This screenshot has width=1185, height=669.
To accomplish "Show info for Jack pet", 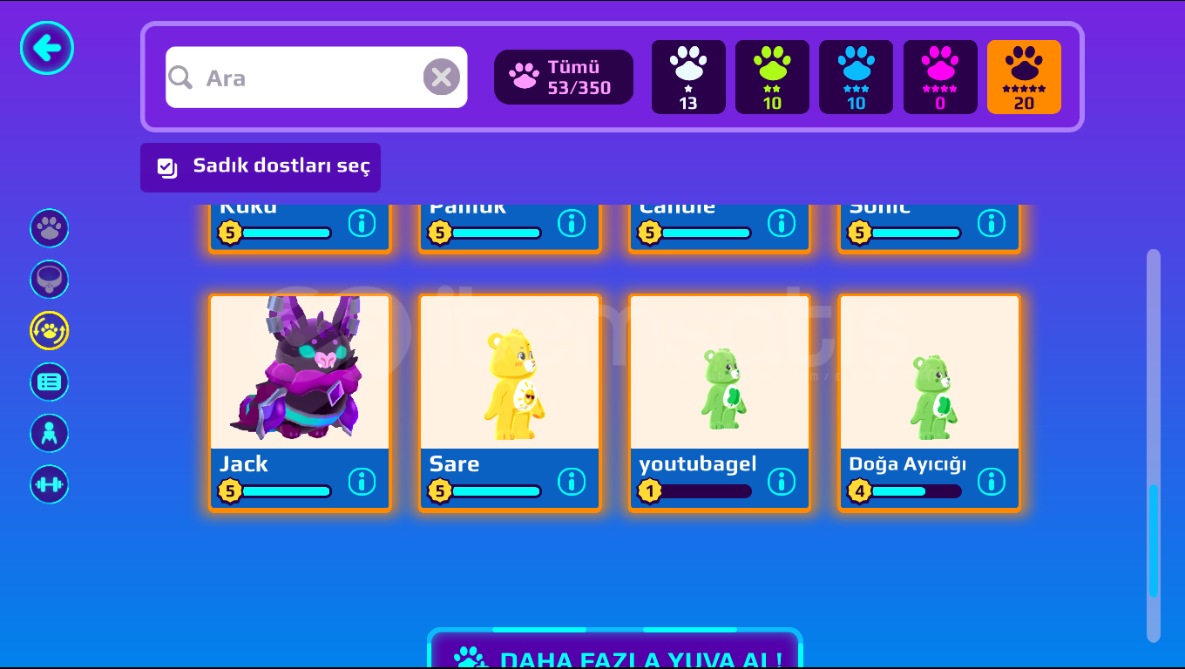I will pyautogui.click(x=362, y=481).
